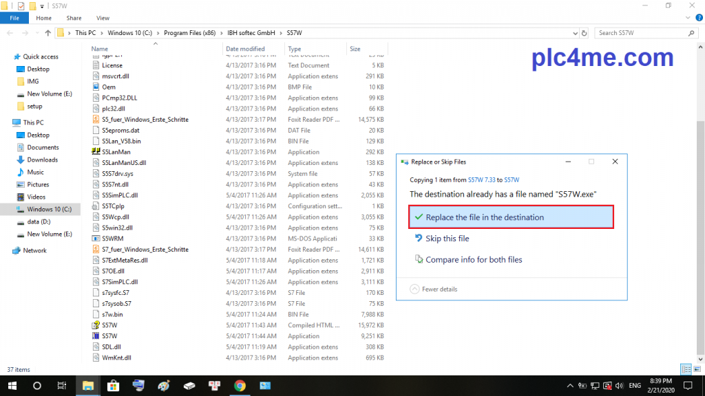The width and height of the screenshot is (705, 396).
Task: Open Explorer help question mark icon
Action: pos(697,19)
